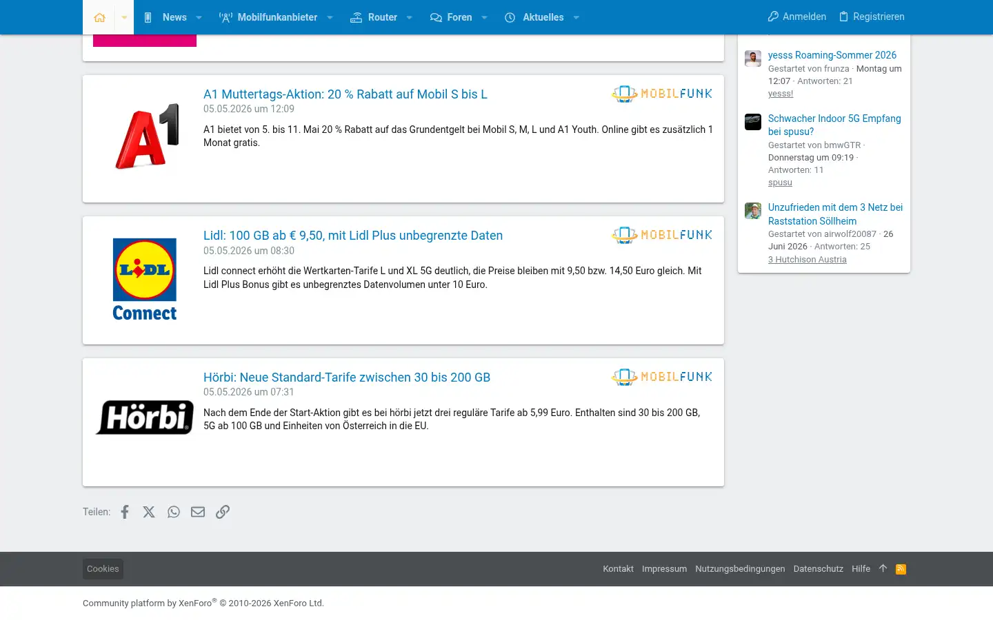993x620 pixels.
Task: Click bmwGTR's avatar beside the spusu thread
Action: click(753, 122)
